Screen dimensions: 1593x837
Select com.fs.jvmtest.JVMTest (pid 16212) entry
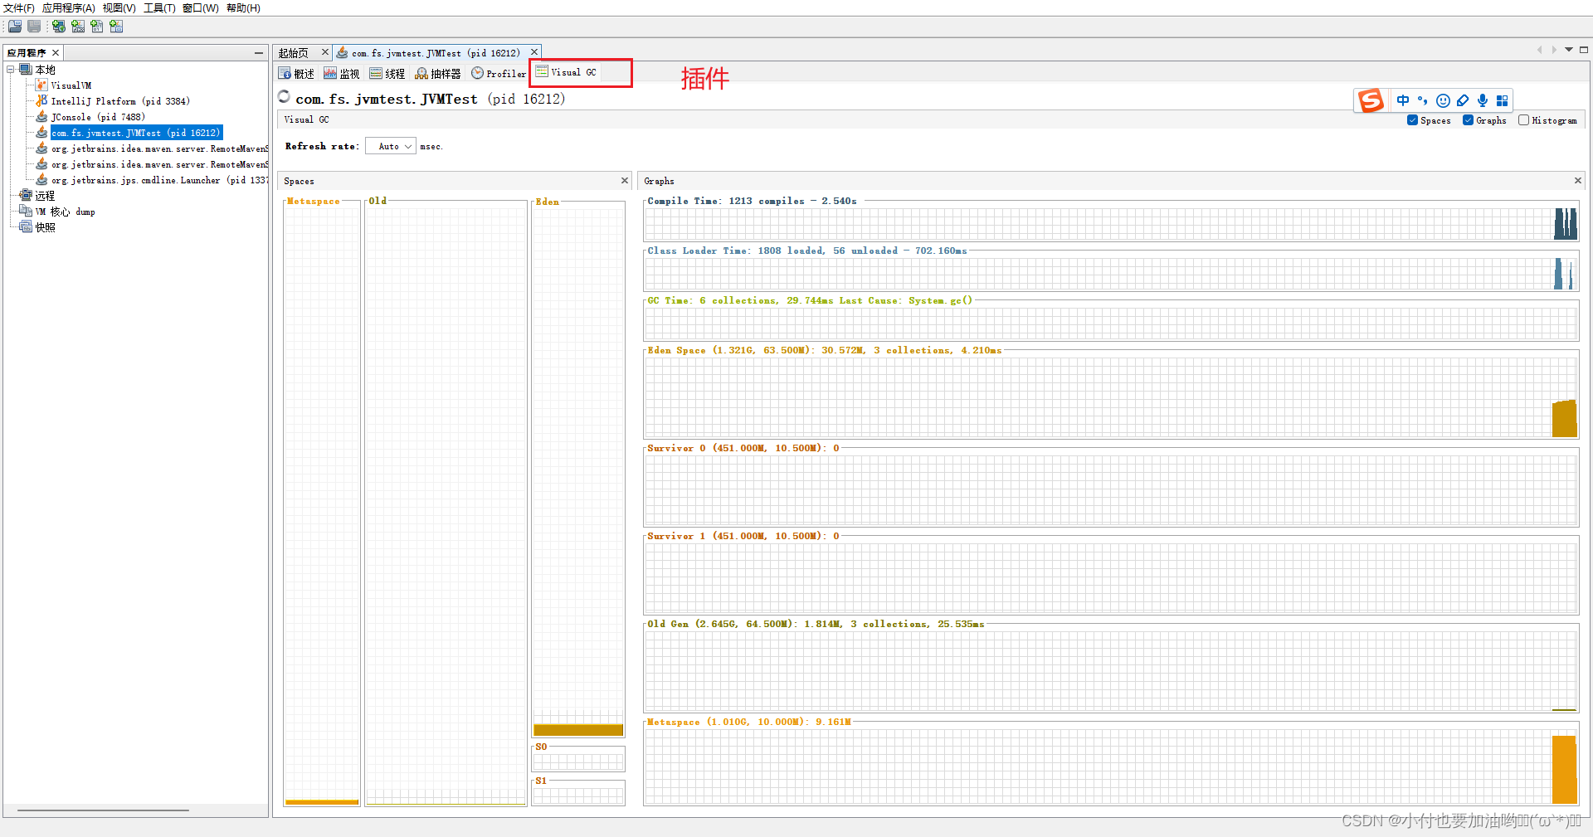point(136,133)
